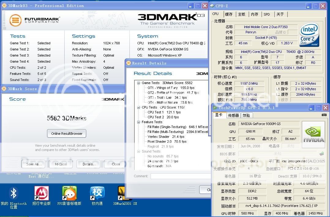Select the Vertex Shader result row

[x=166, y=137]
